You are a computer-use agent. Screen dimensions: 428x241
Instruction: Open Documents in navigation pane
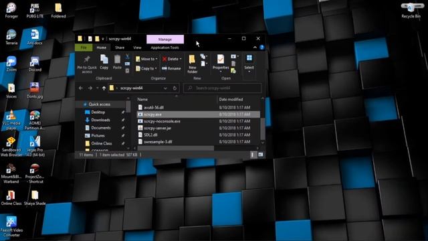click(x=101, y=128)
